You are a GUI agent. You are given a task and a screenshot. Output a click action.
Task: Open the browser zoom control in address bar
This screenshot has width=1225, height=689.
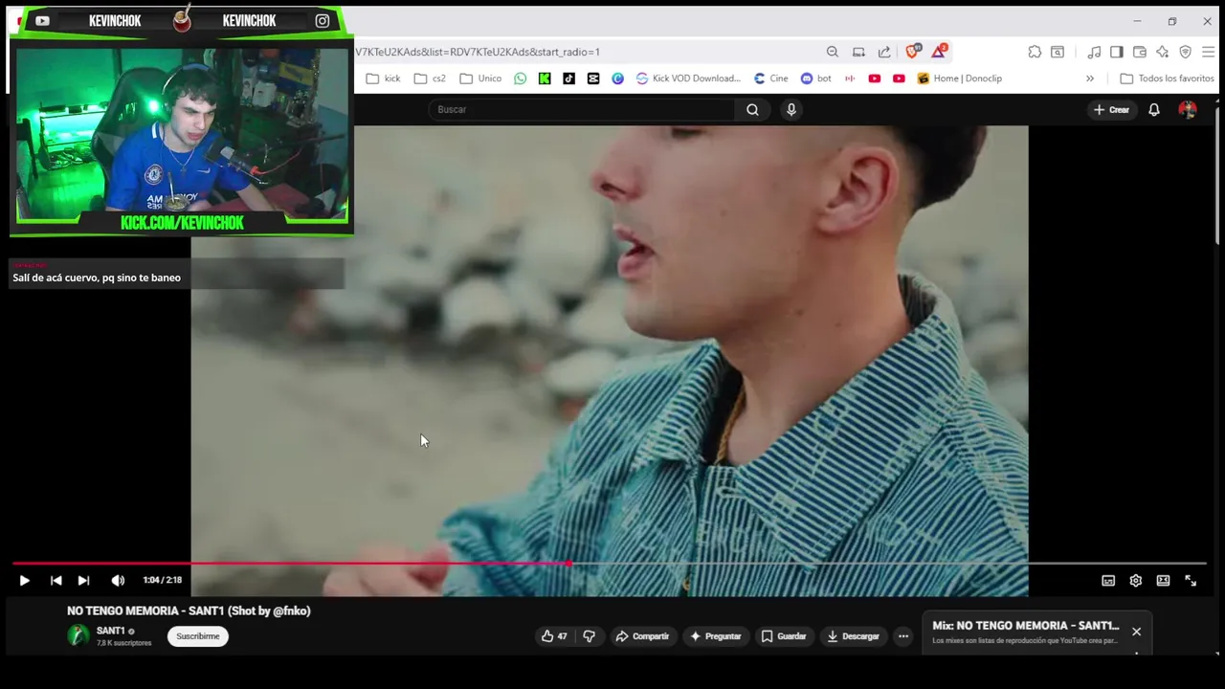(x=833, y=52)
